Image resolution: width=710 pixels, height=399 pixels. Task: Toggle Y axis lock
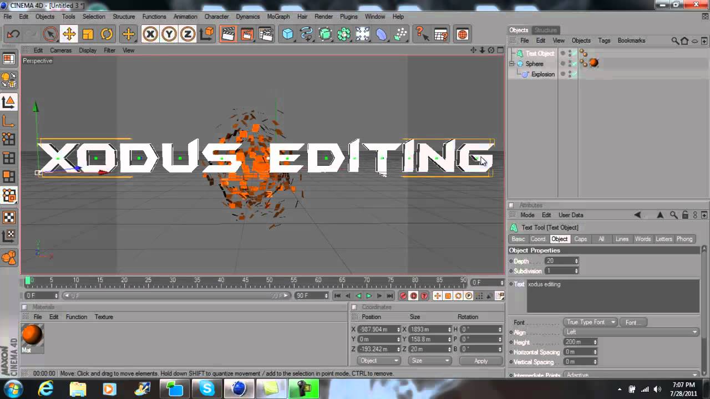click(x=169, y=34)
